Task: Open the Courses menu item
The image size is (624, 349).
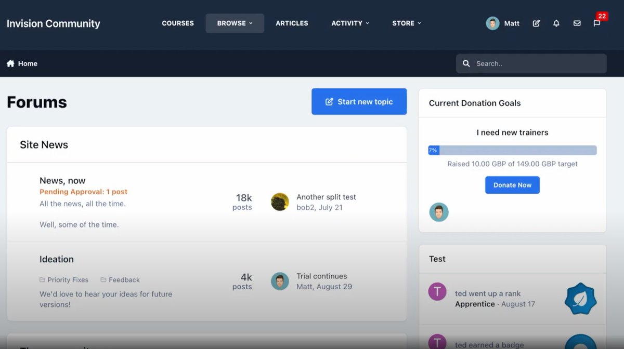Action: click(x=178, y=23)
